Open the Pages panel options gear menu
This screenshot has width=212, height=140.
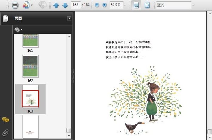coord(18,29)
